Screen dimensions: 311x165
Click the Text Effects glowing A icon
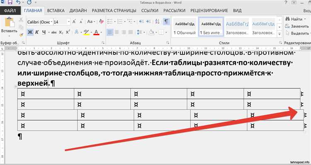76,32
